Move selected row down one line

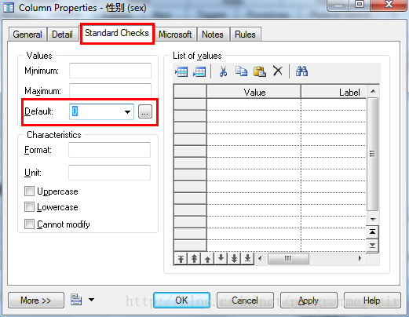pyautogui.click(x=221, y=258)
